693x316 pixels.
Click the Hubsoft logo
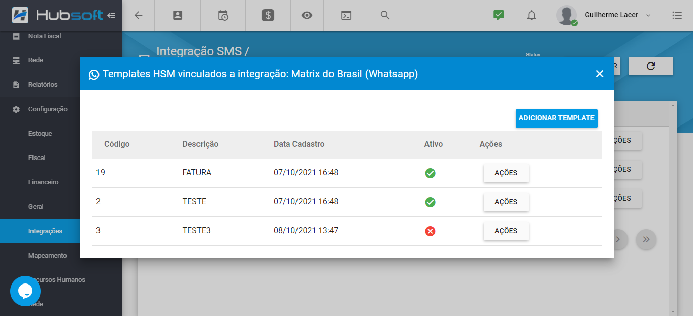click(58, 15)
